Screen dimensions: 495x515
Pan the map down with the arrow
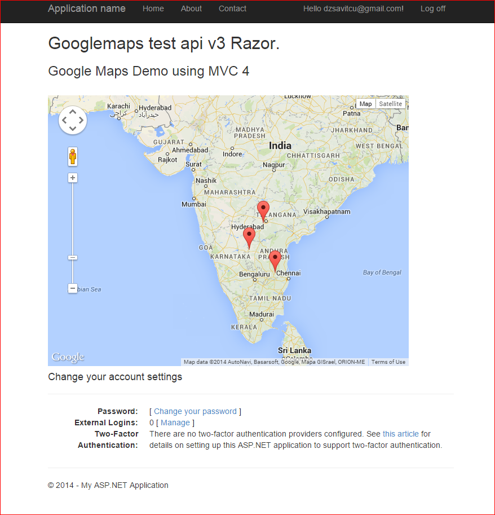tap(73, 129)
